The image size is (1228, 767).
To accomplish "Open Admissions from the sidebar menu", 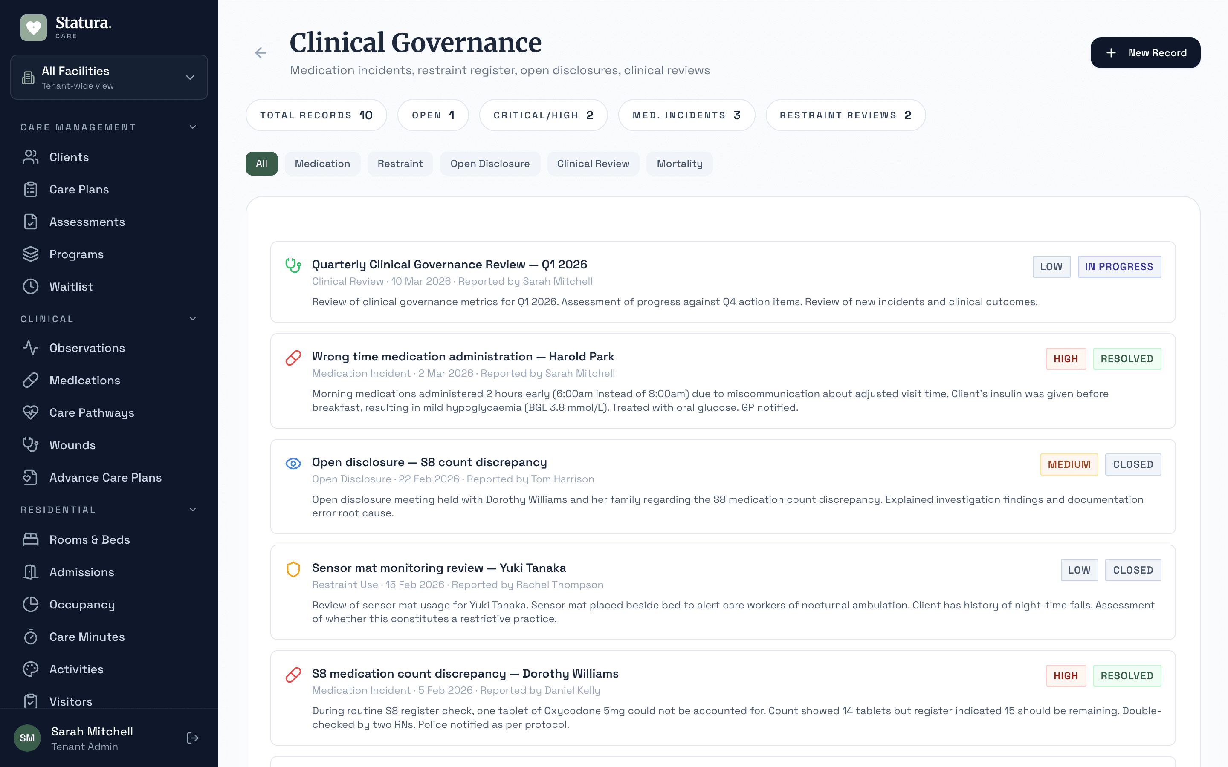I will pos(82,572).
